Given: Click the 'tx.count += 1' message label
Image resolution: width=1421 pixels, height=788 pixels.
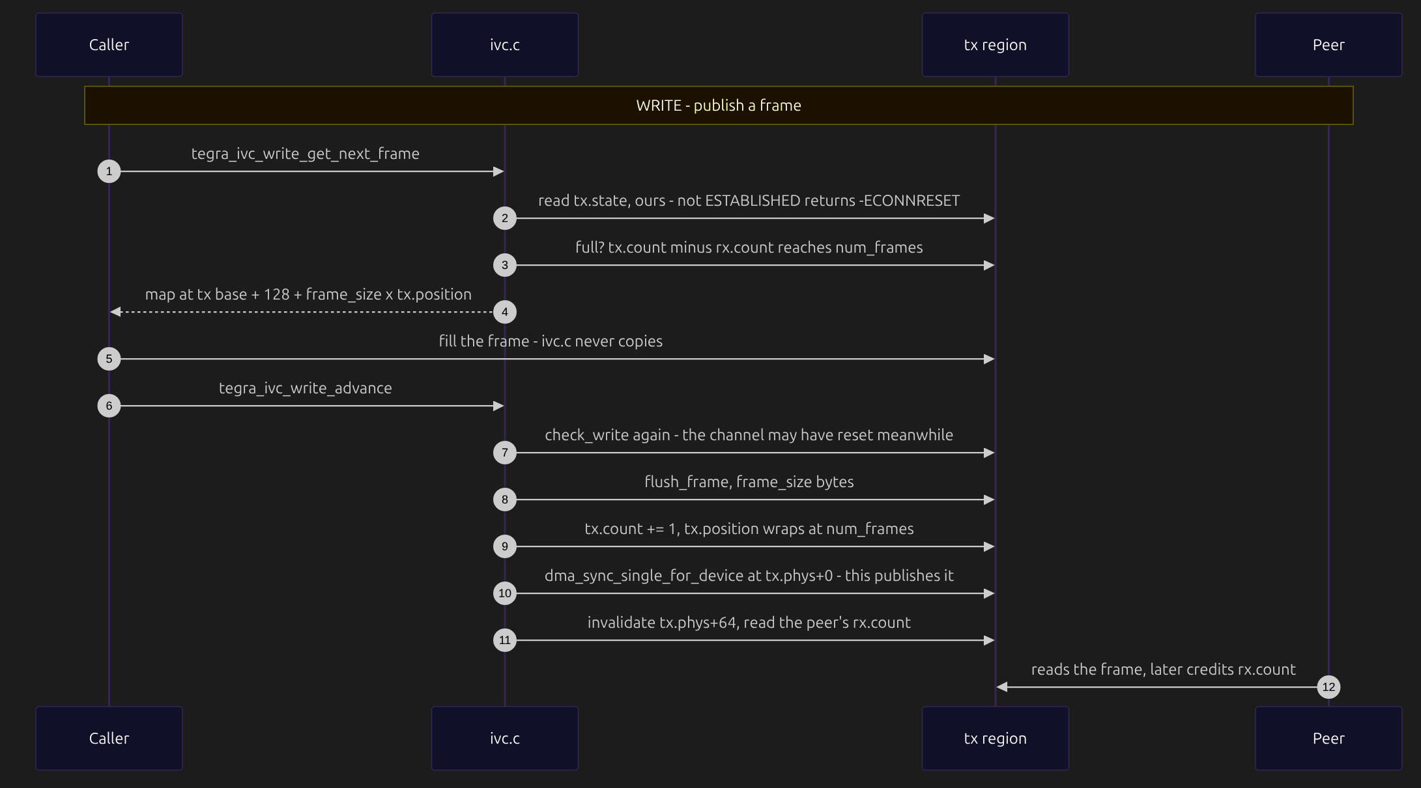Looking at the screenshot, I should pyautogui.click(x=749, y=529).
